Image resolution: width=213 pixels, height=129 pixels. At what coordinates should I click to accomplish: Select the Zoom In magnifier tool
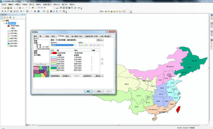point(2,11)
